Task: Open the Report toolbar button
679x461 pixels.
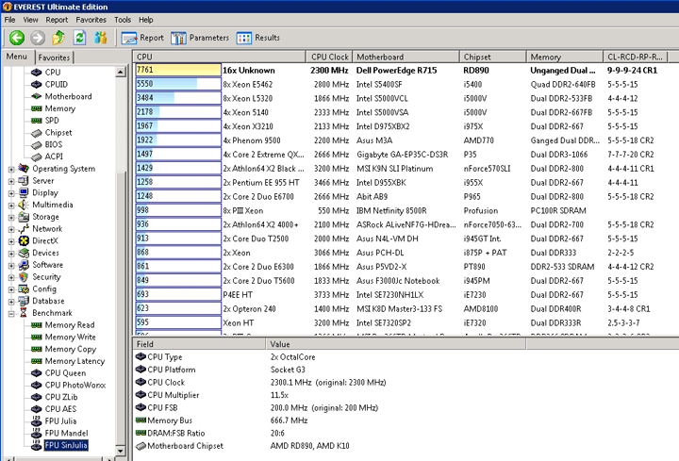Action: 142,38
